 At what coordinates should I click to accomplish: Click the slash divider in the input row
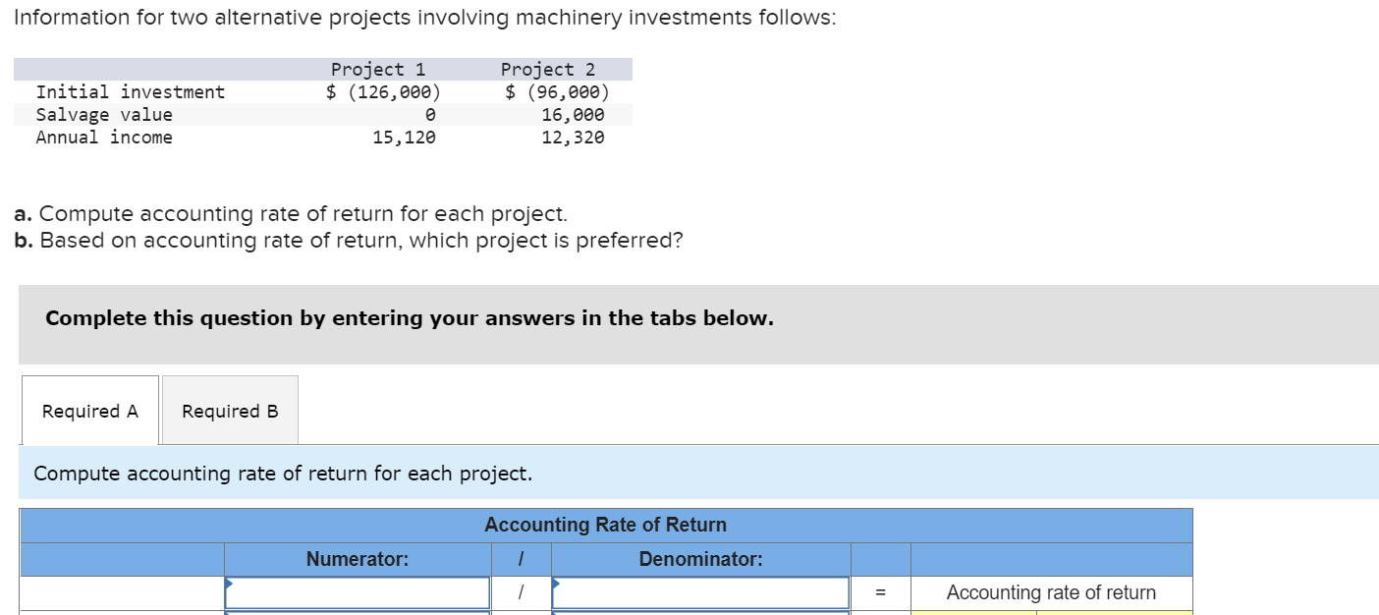coord(521,592)
